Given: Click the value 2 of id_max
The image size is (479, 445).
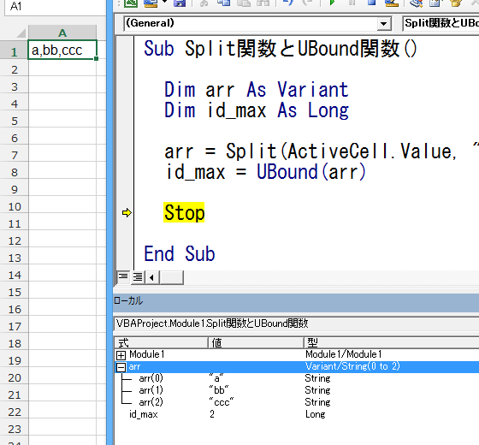Looking at the screenshot, I should [x=212, y=414].
